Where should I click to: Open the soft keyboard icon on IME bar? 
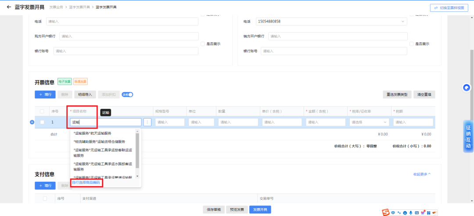point(417,213)
